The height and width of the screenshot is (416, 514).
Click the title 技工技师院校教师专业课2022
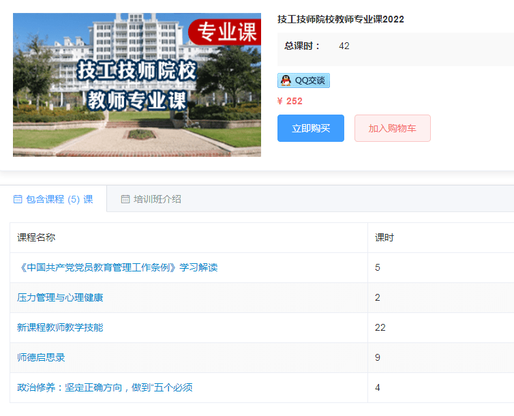click(x=340, y=19)
